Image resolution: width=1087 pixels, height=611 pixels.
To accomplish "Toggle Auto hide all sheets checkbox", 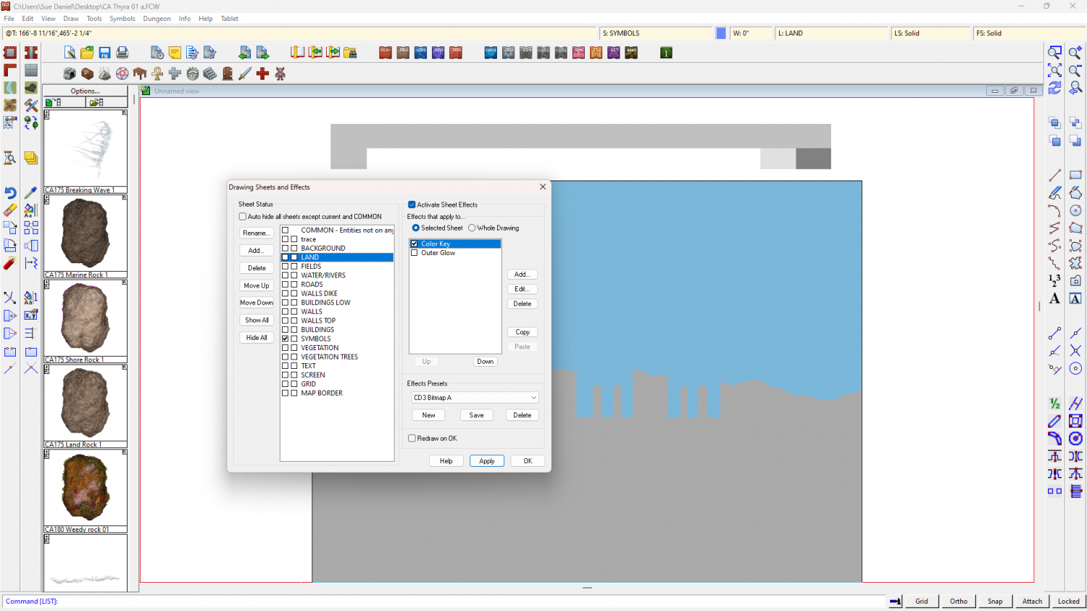I will tap(243, 217).
